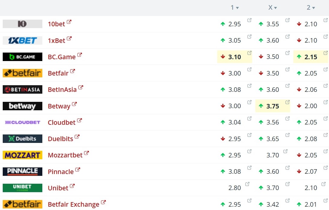Click external link icon beside BC.Game 2.15
Viewport: 329px width, 210px height.
click(325, 53)
